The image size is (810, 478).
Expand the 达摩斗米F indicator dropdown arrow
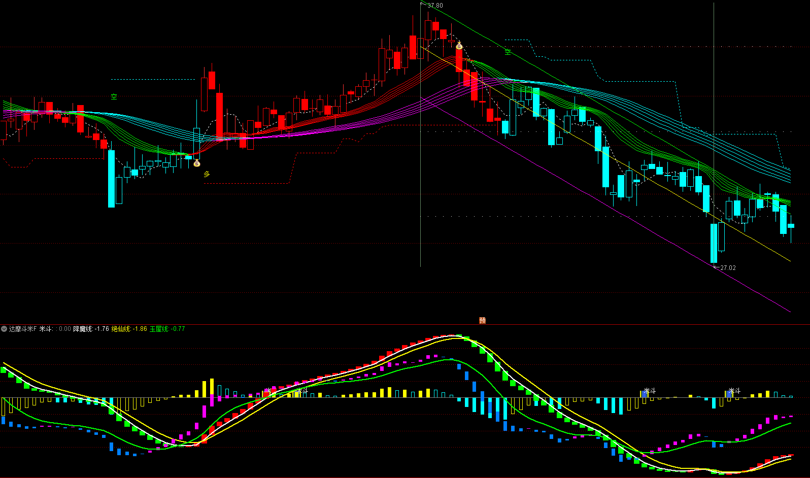4,329
